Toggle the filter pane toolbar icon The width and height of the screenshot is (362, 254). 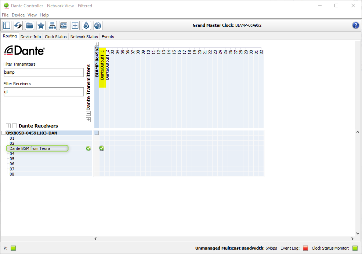(7, 25)
